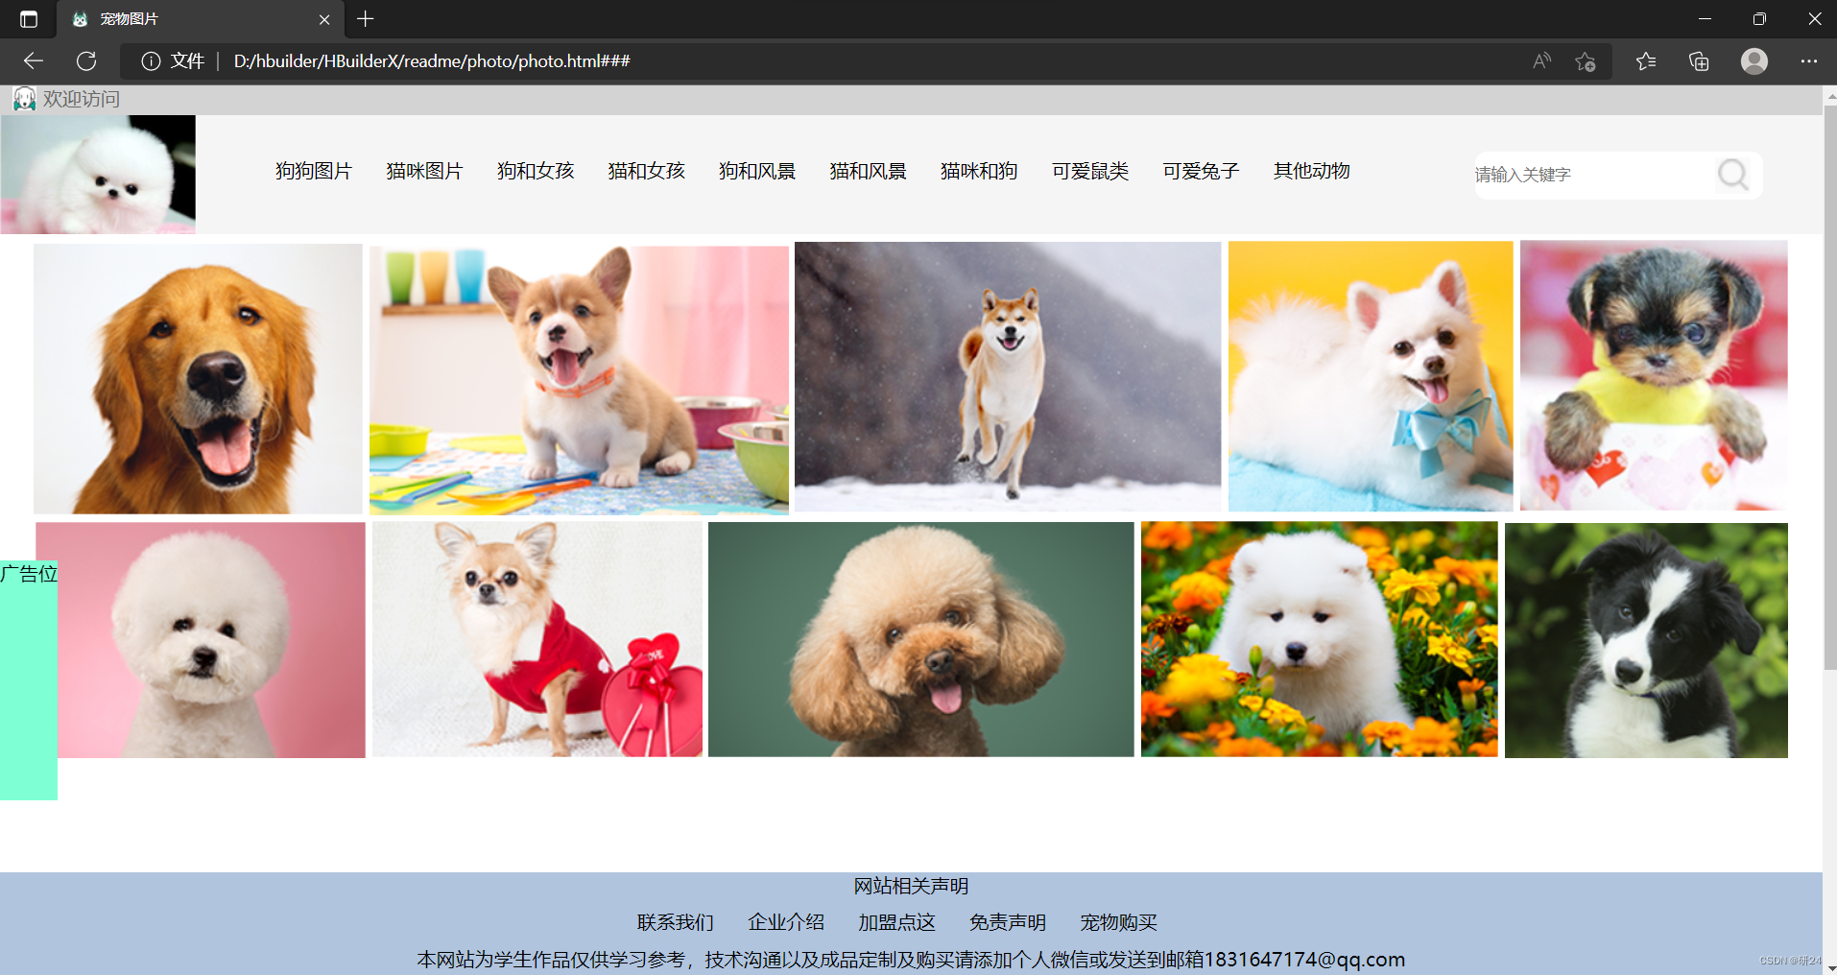
Task: Go to 猫和风景 category
Action: click(x=868, y=171)
